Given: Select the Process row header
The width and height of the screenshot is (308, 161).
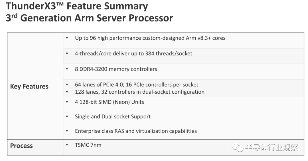Looking at the screenshot, I should pyautogui.click(x=21, y=146).
